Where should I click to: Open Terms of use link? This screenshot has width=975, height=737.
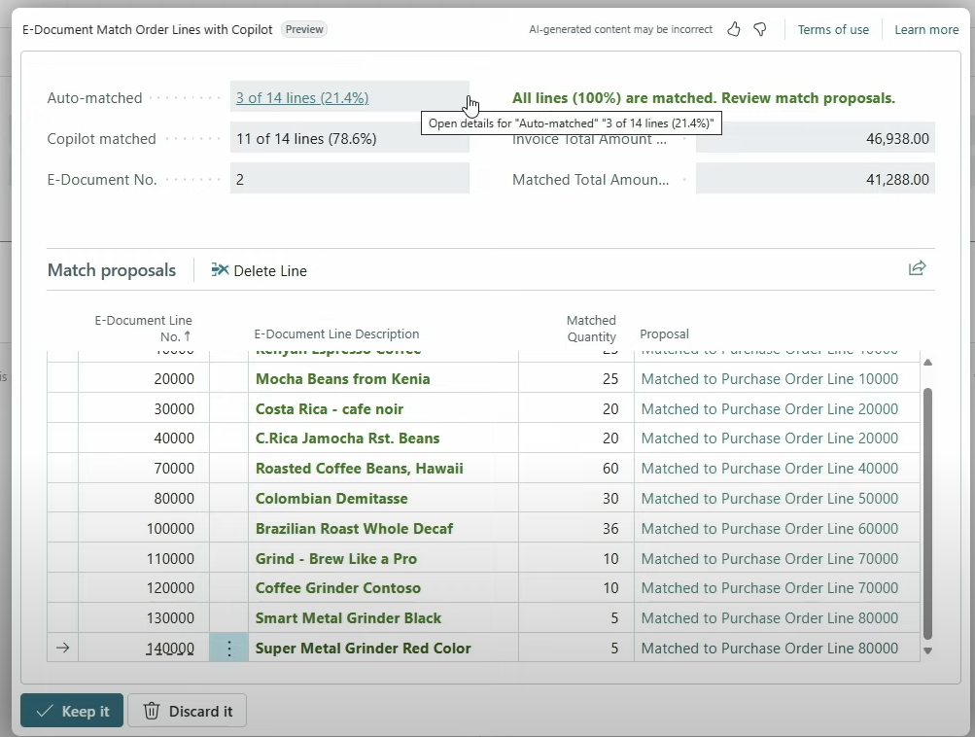pos(833,29)
